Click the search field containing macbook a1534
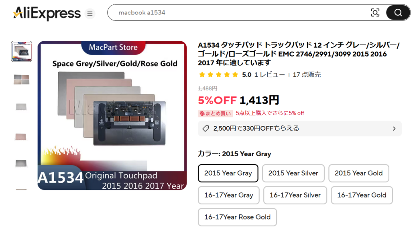Screen dimensions: 411x230 [241, 12]
